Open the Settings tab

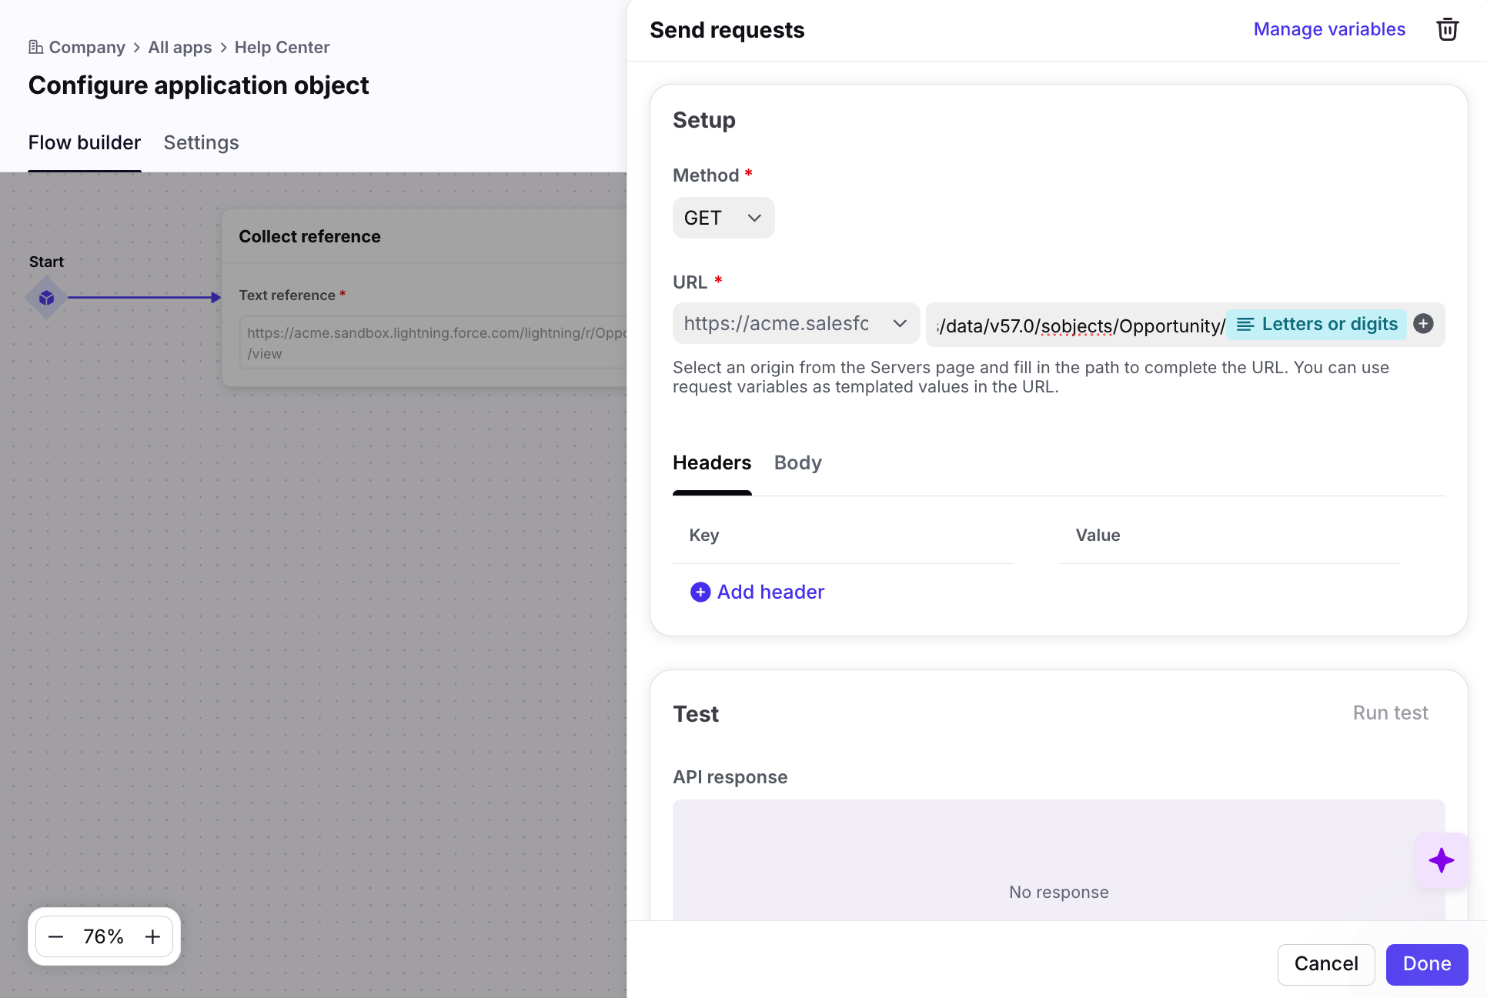pyautogui.click(x=201, y=142)
